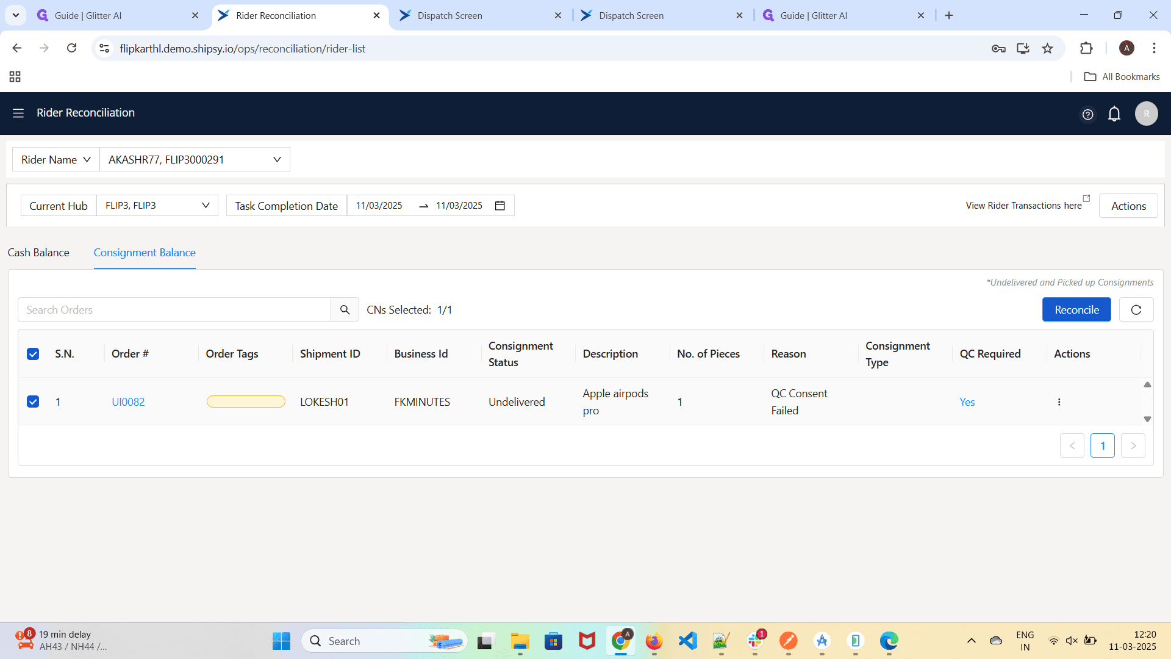1171x659 pixels.
Task: Open Microsoft Edge from taskbar
Action: tap(889, 641)
